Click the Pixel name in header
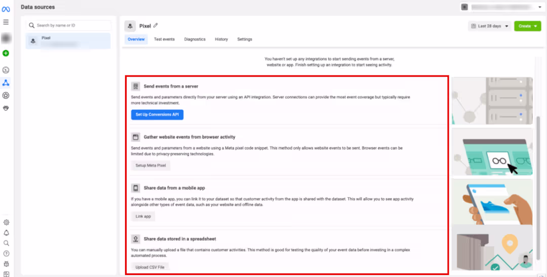The image size is (547, 277). coord(145,26)
